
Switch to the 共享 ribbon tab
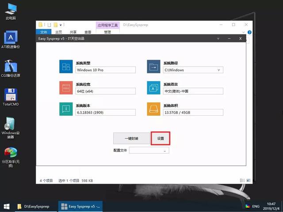click(x=73, y=32)
